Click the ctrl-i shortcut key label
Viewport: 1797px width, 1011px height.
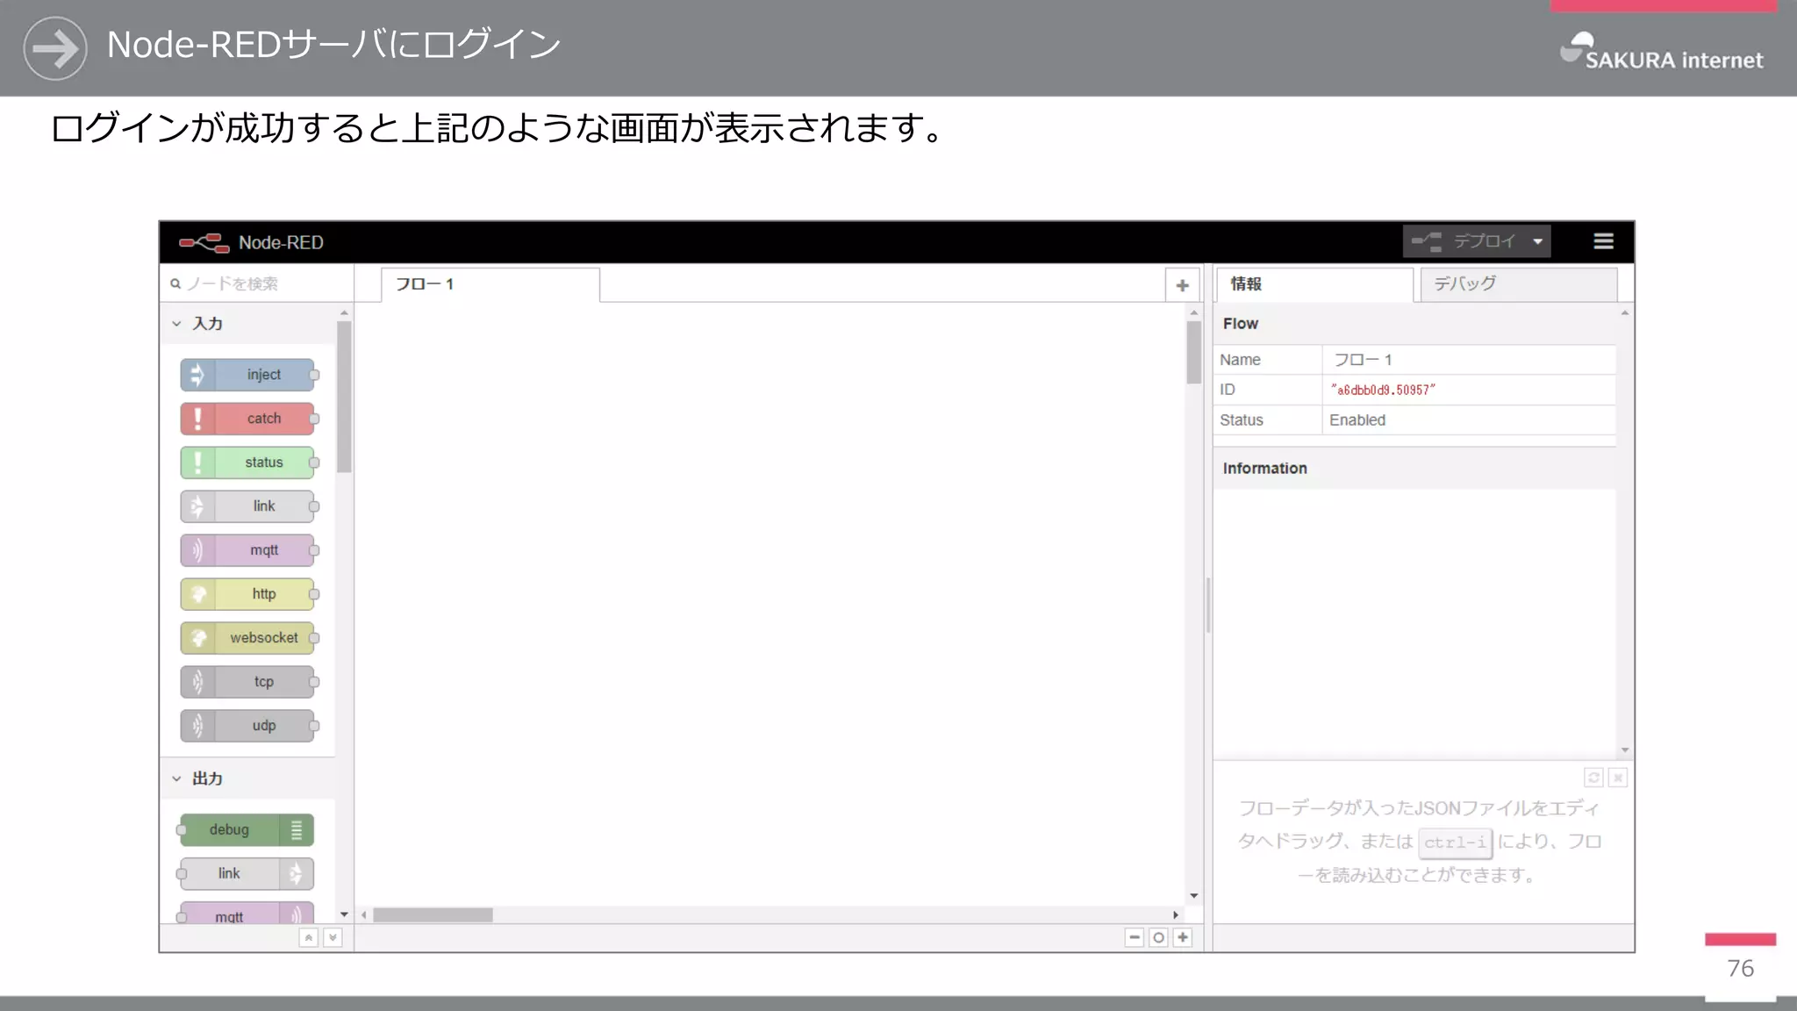pyautogui.click(x=1455, y=842)
